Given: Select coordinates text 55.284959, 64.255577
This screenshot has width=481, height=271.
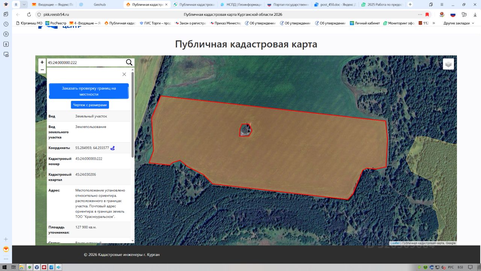Looking at the screenshot, I should [x=92, y=148].
